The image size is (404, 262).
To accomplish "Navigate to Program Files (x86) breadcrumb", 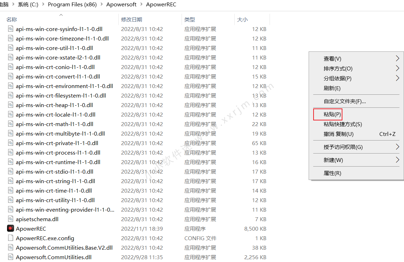I will click(72, 4).
